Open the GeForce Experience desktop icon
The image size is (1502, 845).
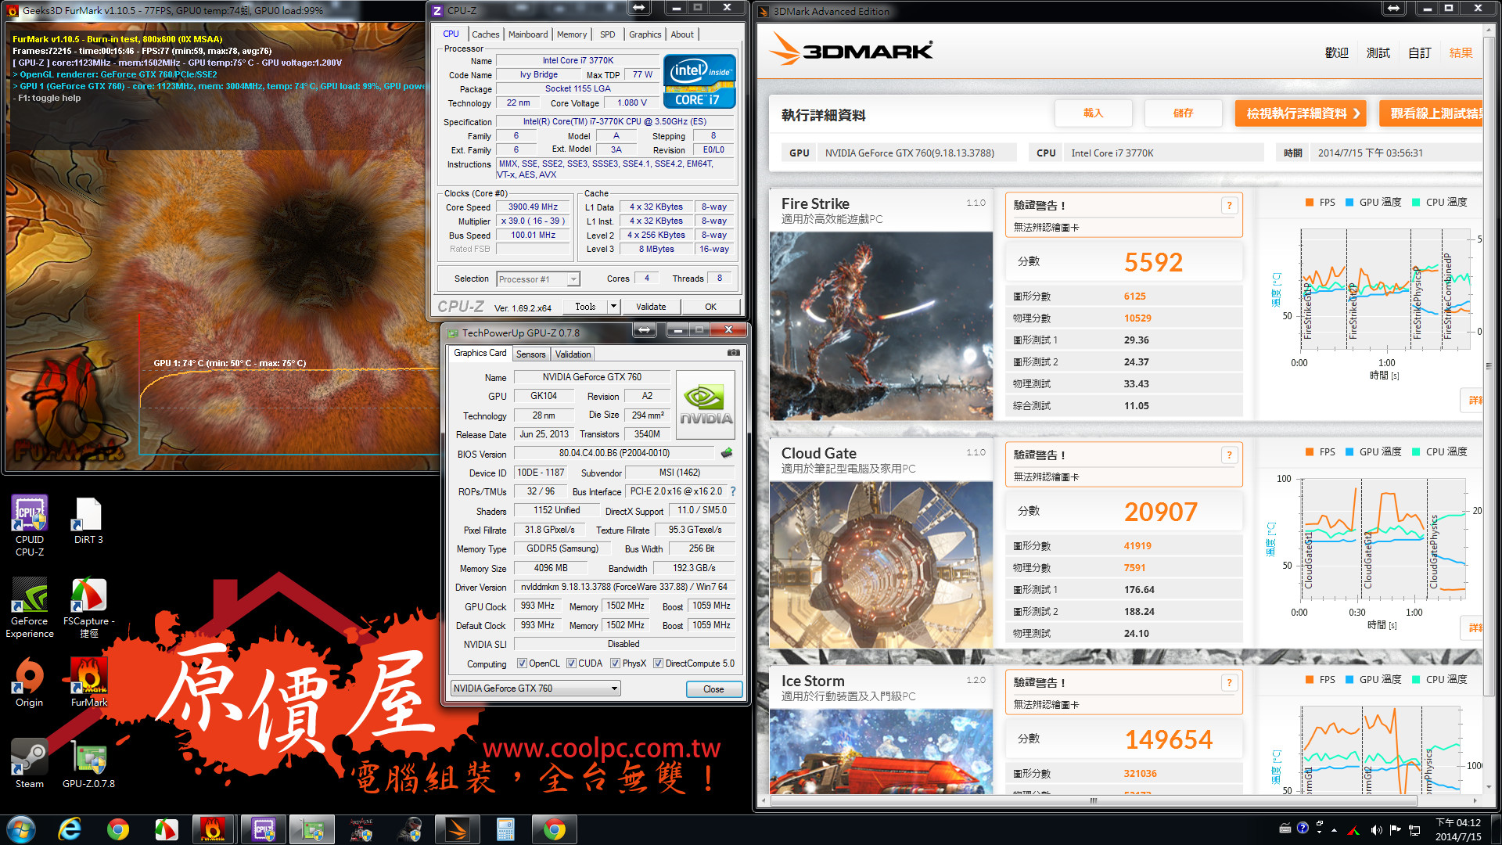point(30,608)
